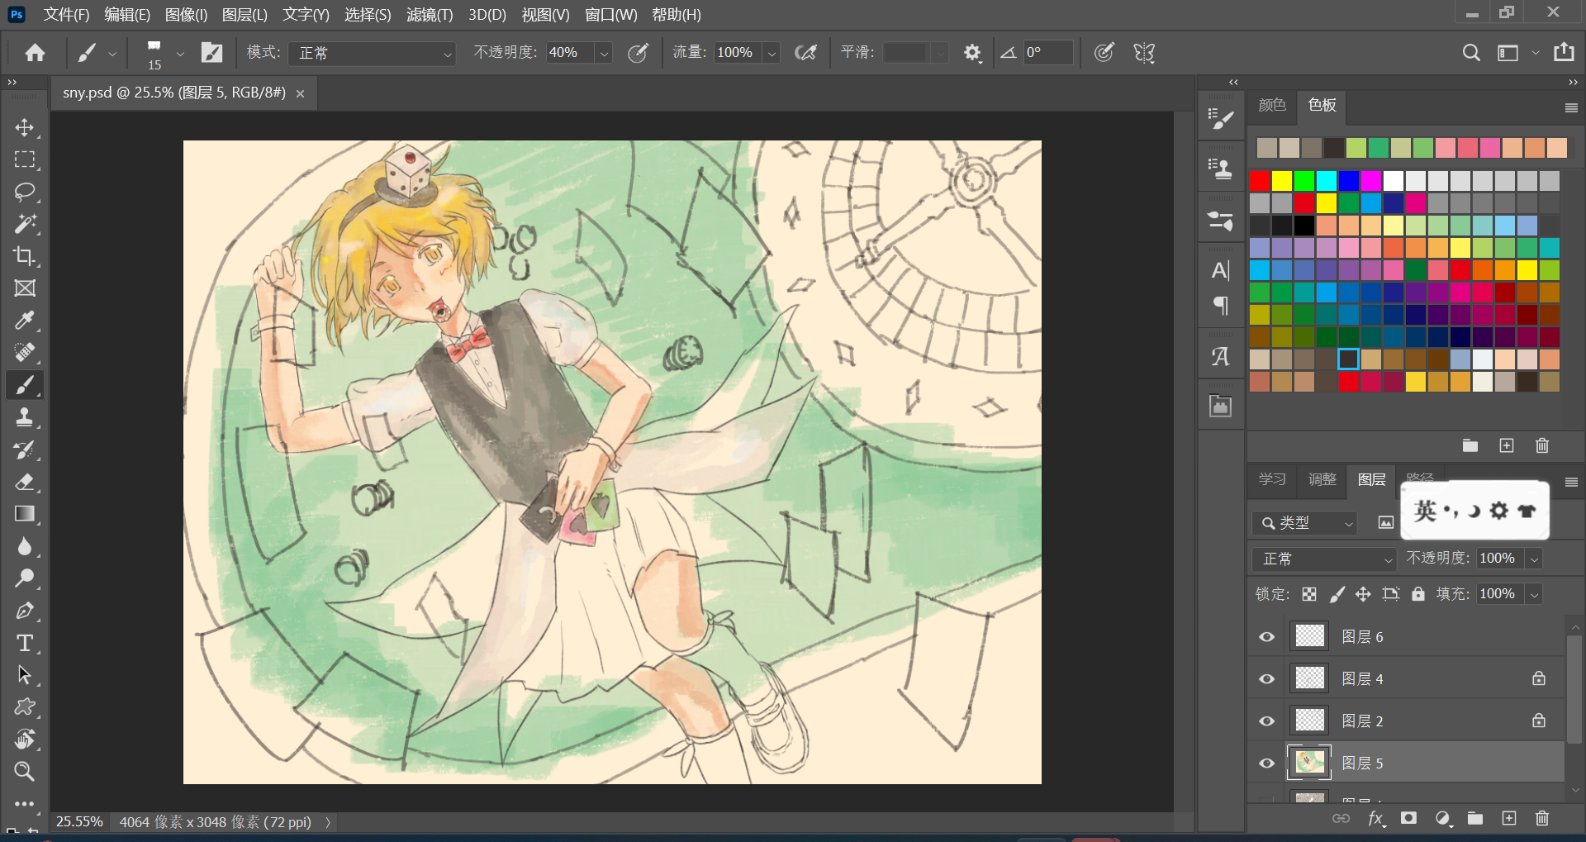The image size is (1586, 842).
Task: Select the Crop tool
Action: click(x=25, y=256)
